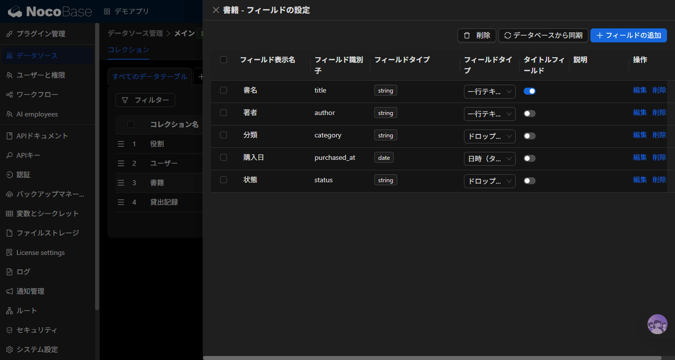Click the フィールドの追加 button

629,35
